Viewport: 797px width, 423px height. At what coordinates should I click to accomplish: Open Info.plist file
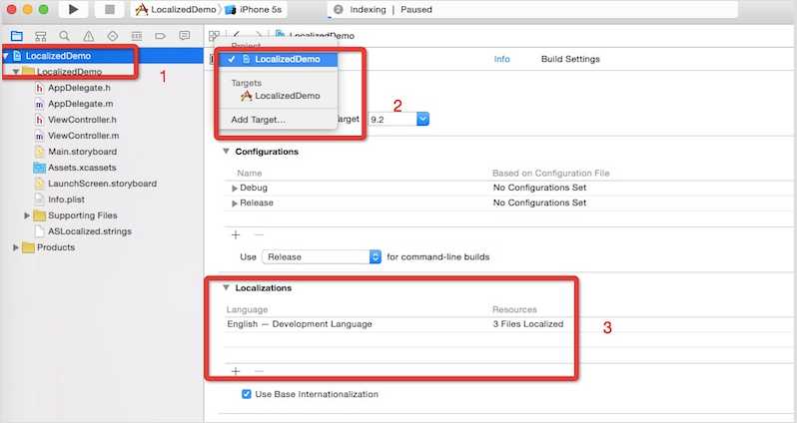pos(66,200)
